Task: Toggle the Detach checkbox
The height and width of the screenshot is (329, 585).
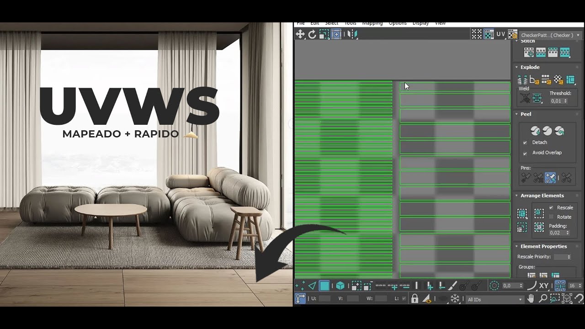Action: coord(525,143)
